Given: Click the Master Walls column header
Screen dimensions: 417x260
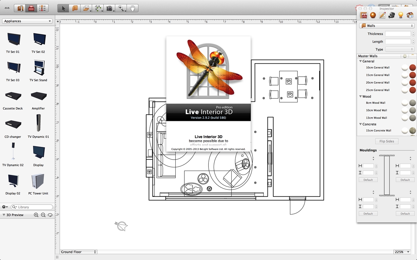Looking at the screenshot, I should point(379,56).
